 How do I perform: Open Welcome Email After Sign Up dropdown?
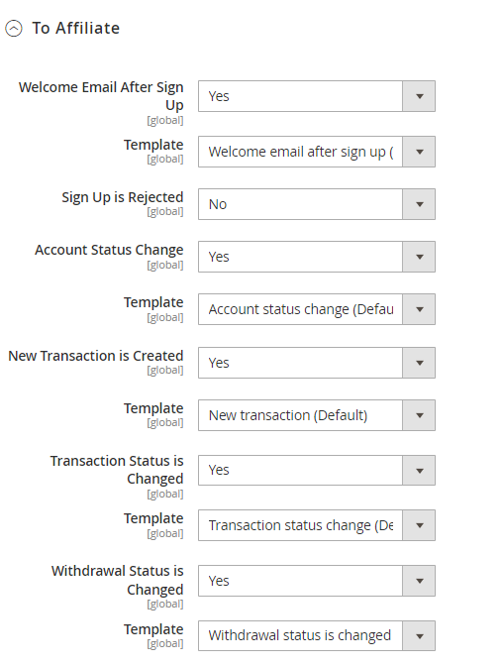tap(317, 96)
